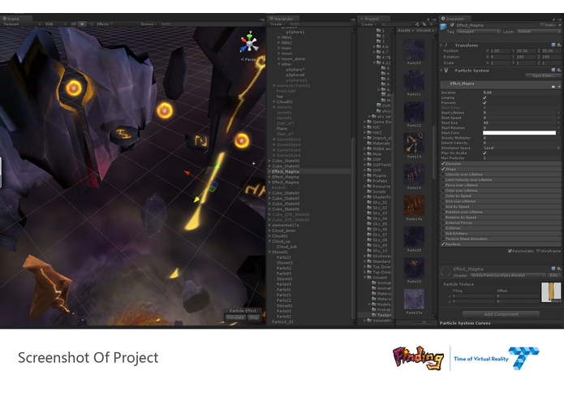Open the Tag Untagged dropdown

pos(479,32)
